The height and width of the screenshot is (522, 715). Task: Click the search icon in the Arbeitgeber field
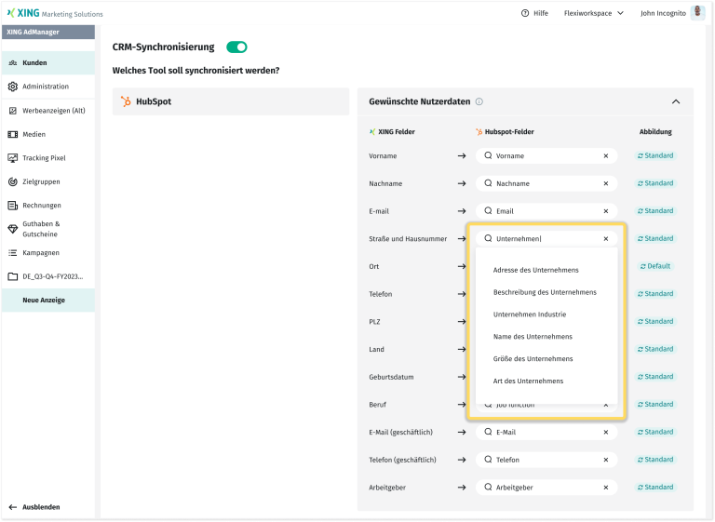(488, 487)
